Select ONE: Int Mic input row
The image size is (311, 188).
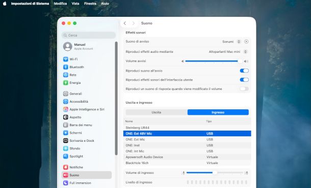pos(187,151)
